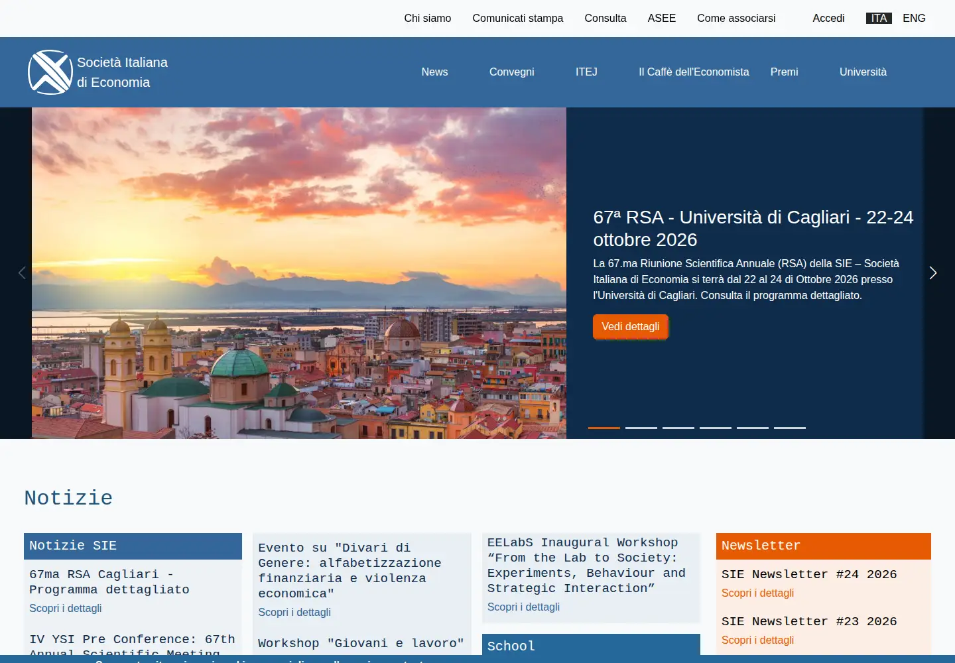Click the Vedi dettagli button
The width and height of the screenshot is (955, 663).
click(x=631, y=327)
